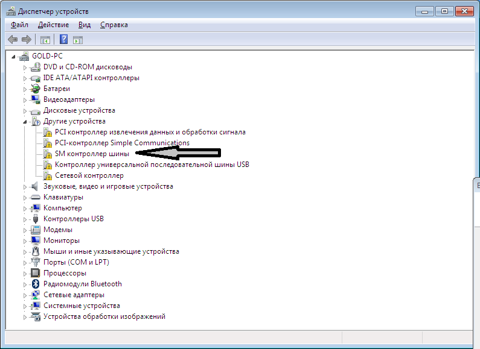Open the Действие menu
Image resolution: width=480 pixels, height=349 pixels.
(x=53, y=25)
